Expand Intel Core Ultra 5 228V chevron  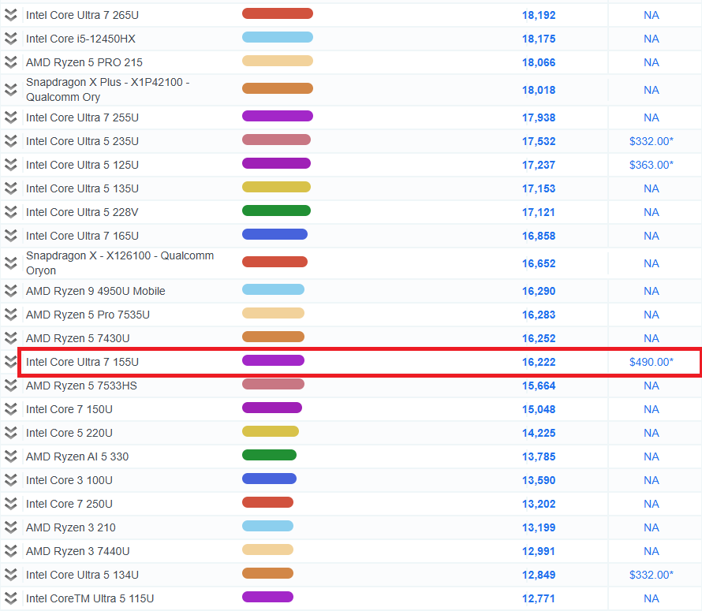click(x=11, y=212)
